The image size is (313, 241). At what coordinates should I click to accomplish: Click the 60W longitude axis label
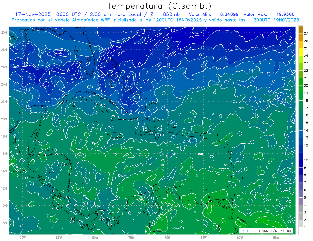coord(240,238)
